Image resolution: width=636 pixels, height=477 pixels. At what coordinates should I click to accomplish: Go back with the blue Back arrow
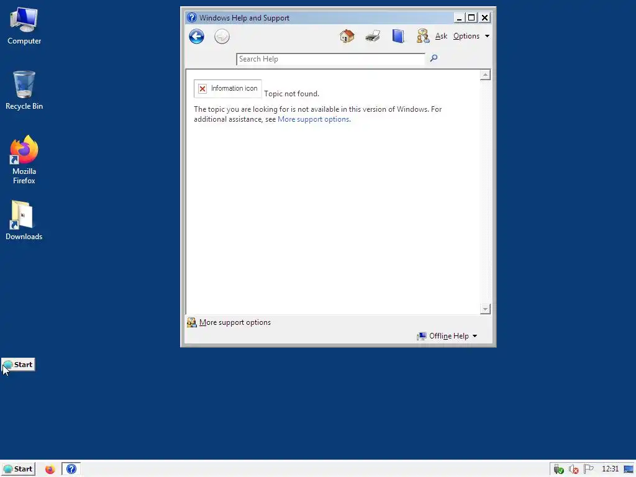(196, 37)
